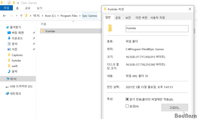Select USB 드라이브 (D:) in the sidebar
The width and height of the screenshot is (198, 119).
[x=19, y=86]
